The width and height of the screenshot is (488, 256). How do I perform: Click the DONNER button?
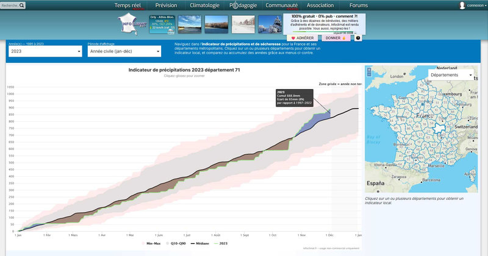(336, 38)
